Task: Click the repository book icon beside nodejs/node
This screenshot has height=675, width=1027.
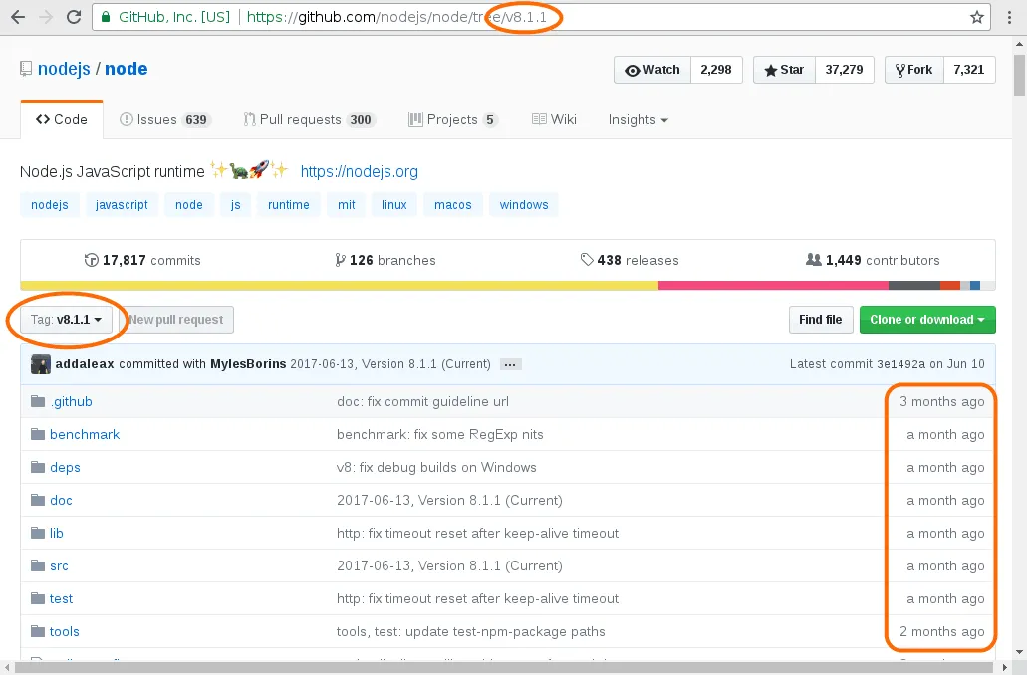Action: coord(25,67)
